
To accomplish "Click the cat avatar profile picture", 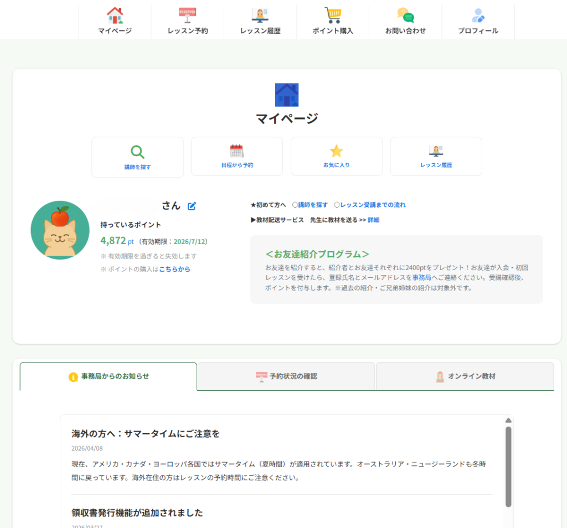I will coord(60,230).
